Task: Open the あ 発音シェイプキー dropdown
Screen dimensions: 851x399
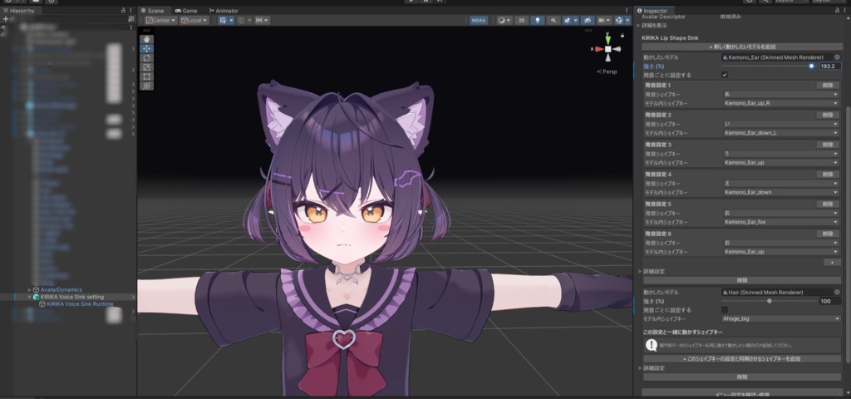Action: 781,95
